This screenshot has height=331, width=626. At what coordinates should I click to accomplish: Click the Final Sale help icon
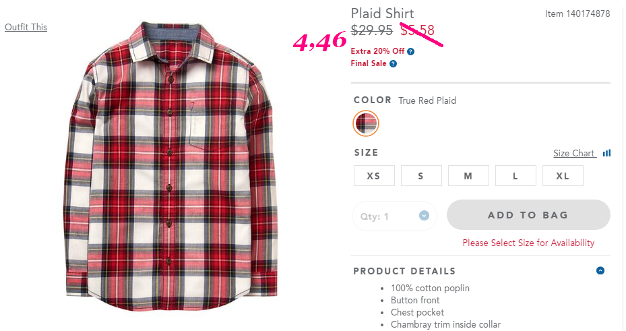[x=394, y=63]
